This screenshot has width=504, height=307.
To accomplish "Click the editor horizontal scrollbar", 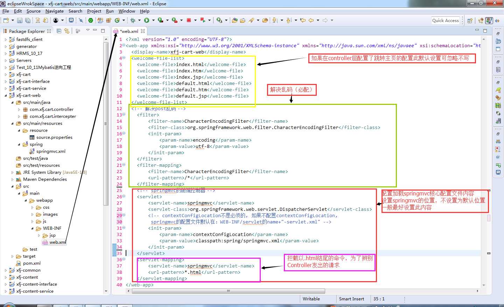I will 228,291.
